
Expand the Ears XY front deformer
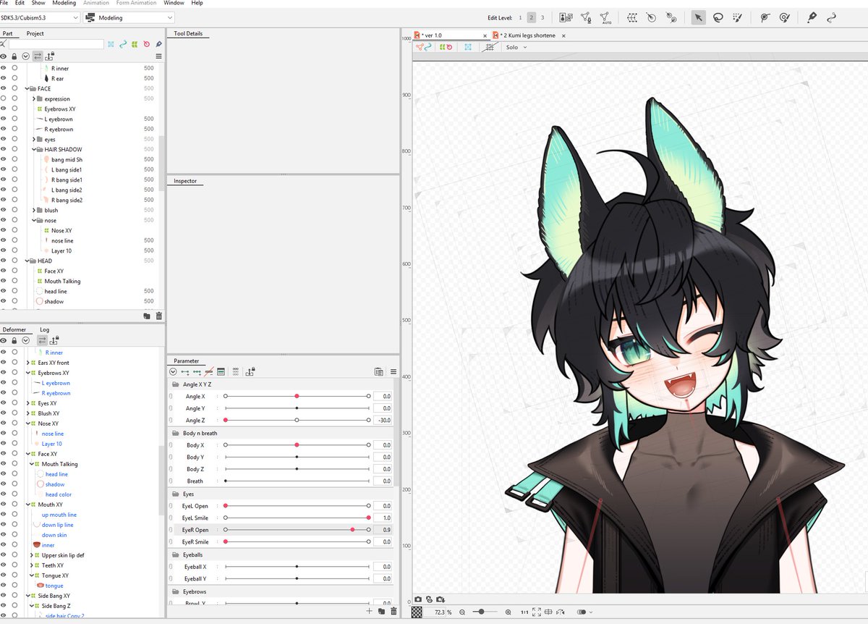(27, 363)
